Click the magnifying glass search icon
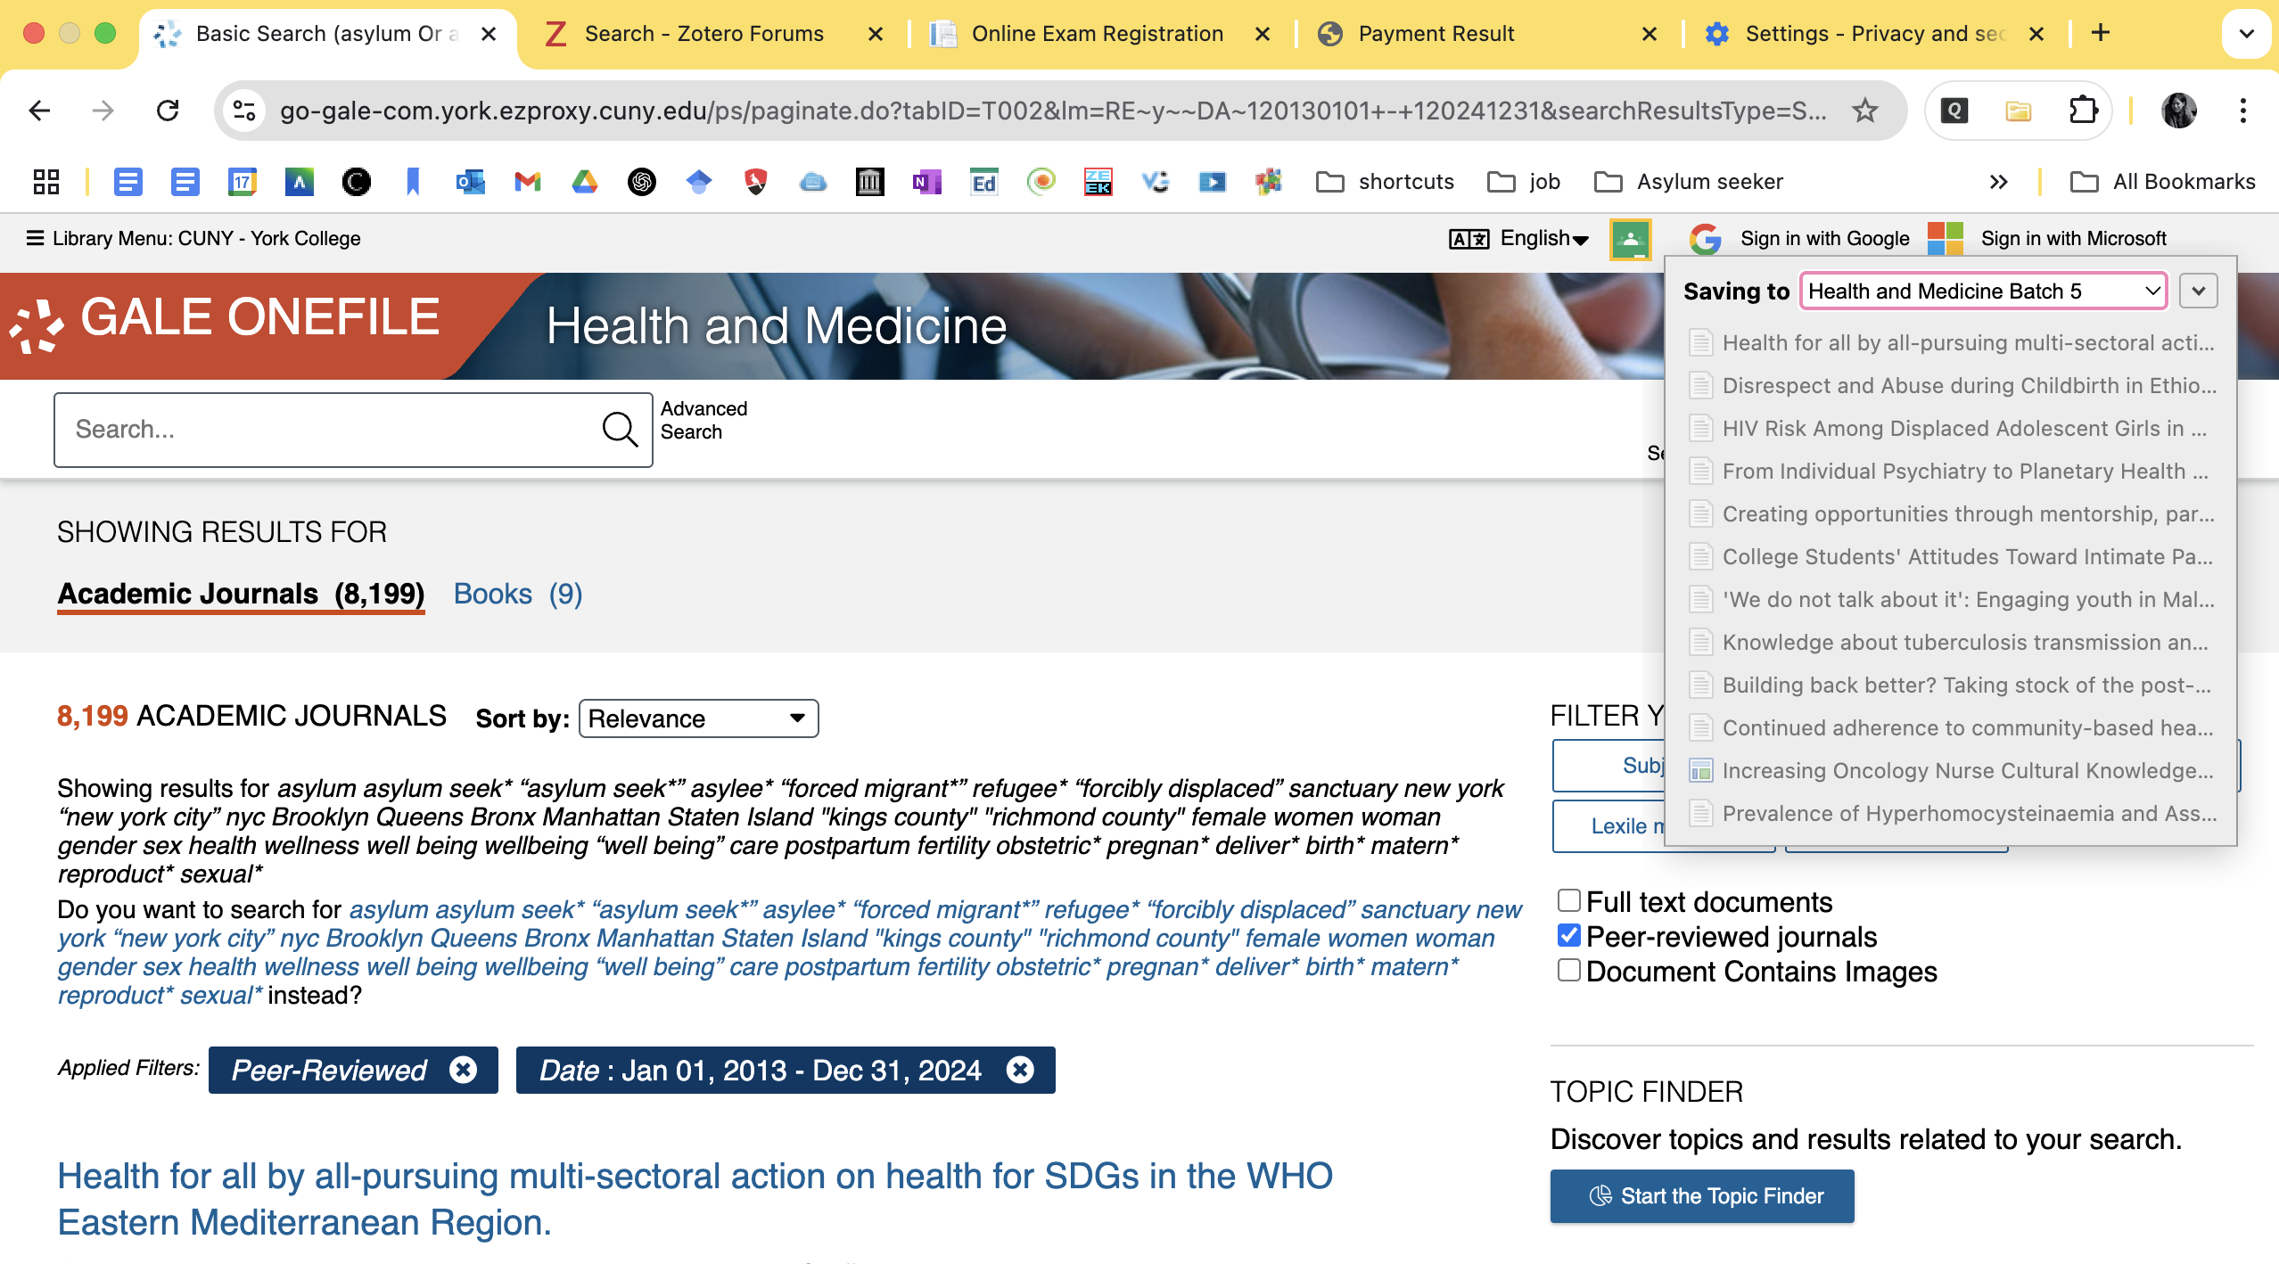This screenshot has width=2279, height=1264. tap(620, 430)
